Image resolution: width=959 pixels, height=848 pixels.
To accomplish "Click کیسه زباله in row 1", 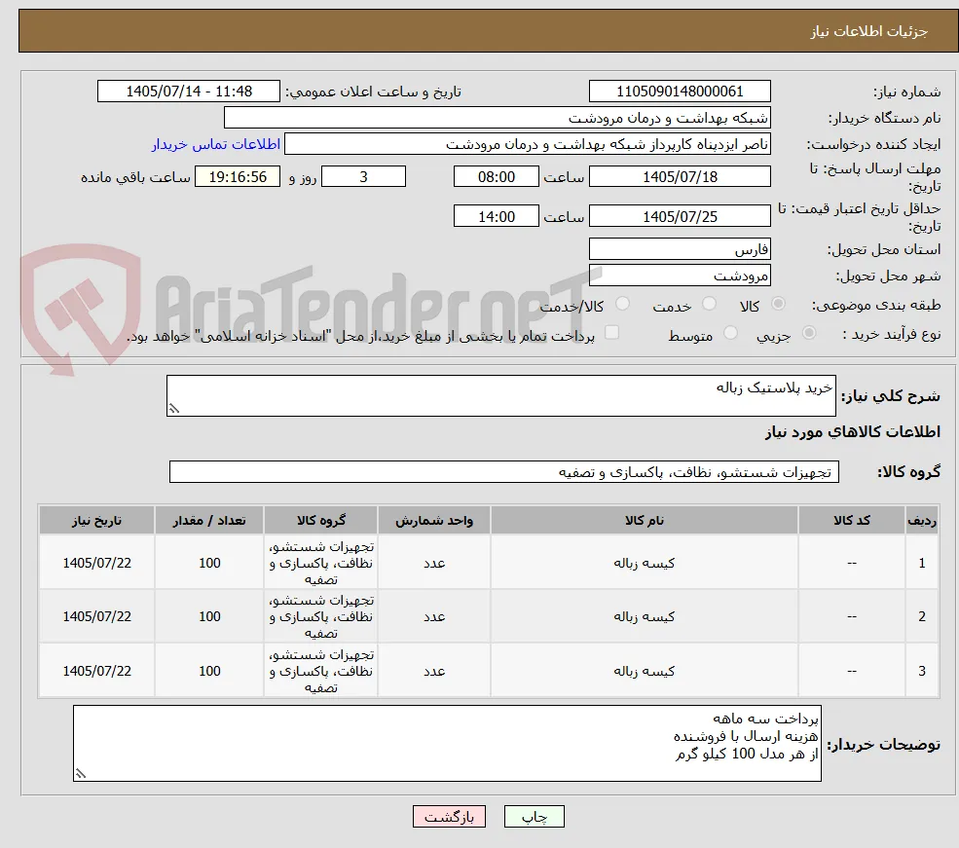I will (x=644, y=563).
